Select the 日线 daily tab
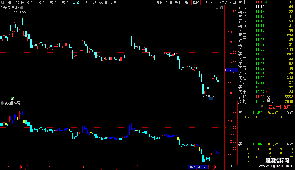The height and width of the screenshot is (170, 295). [x=76, y=2]
